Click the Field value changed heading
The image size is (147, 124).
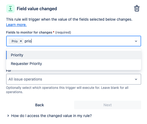pos(37,9)
